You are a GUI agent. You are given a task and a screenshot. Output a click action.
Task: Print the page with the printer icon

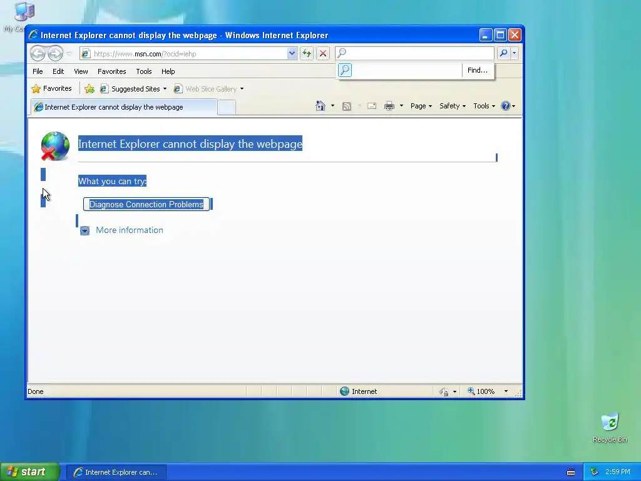(x=389, y=106)
